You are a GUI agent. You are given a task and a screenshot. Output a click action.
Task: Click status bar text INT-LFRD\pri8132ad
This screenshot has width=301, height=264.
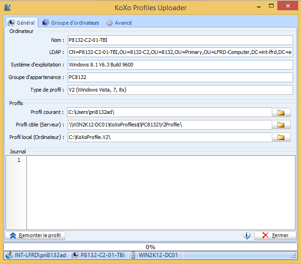tap(40, 255)
